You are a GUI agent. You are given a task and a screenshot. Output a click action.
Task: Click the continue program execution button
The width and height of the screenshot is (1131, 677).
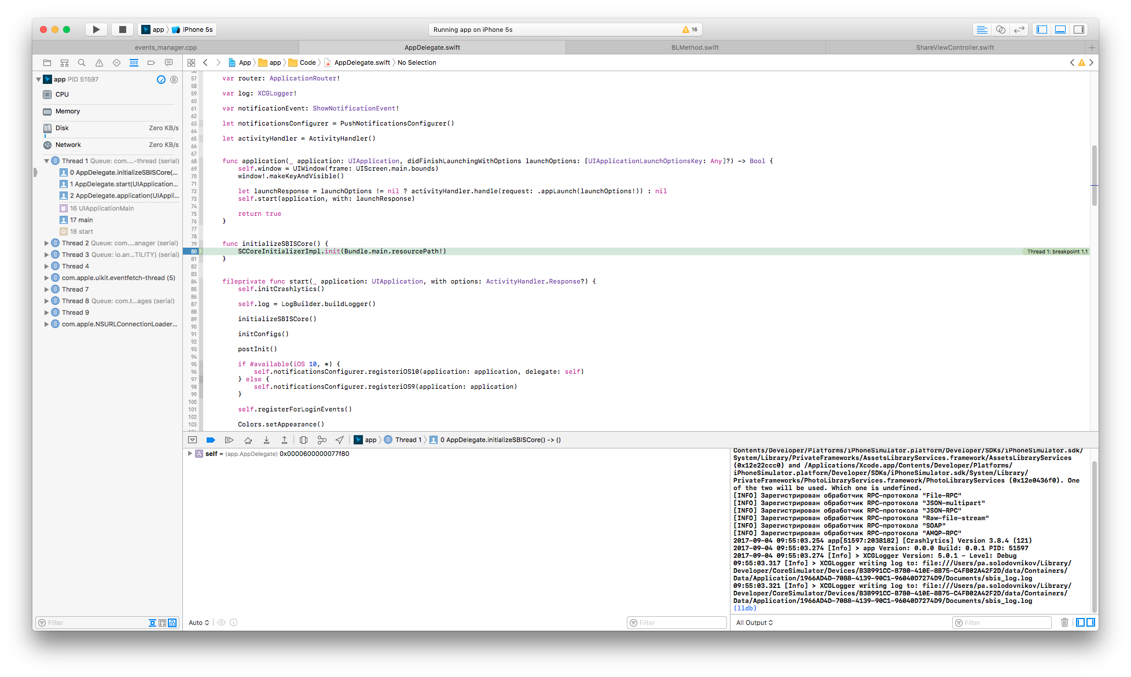[228, 439]
